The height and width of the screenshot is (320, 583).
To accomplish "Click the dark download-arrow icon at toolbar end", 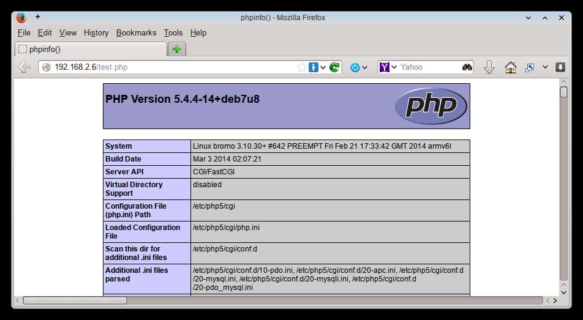I will point(560,67).
